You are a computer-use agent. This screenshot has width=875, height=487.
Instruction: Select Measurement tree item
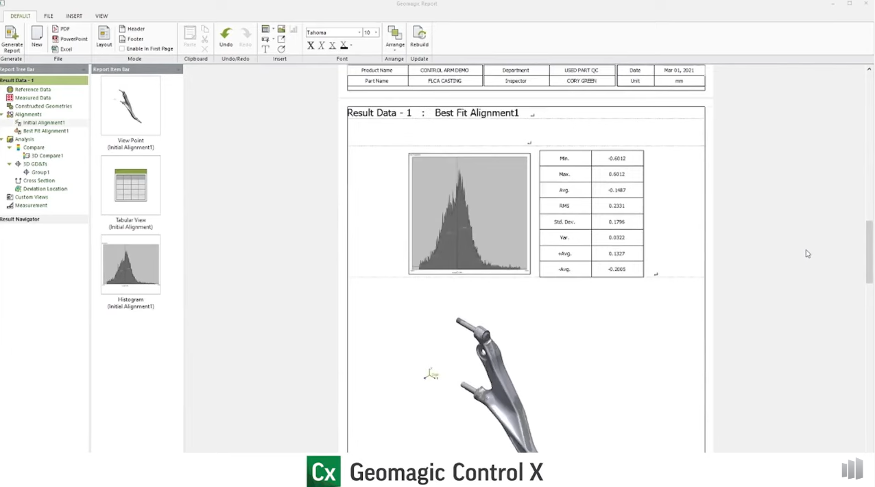[31, 205]
